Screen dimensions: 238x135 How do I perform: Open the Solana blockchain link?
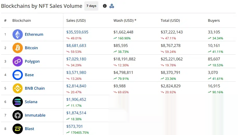31,102
